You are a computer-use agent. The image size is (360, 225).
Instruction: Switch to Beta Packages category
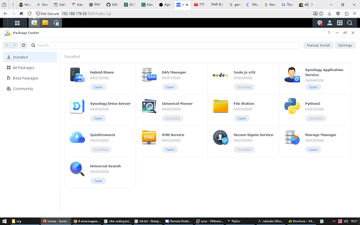30,78
